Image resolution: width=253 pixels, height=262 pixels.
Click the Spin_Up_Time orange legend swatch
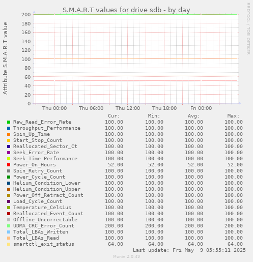point(9,134)
